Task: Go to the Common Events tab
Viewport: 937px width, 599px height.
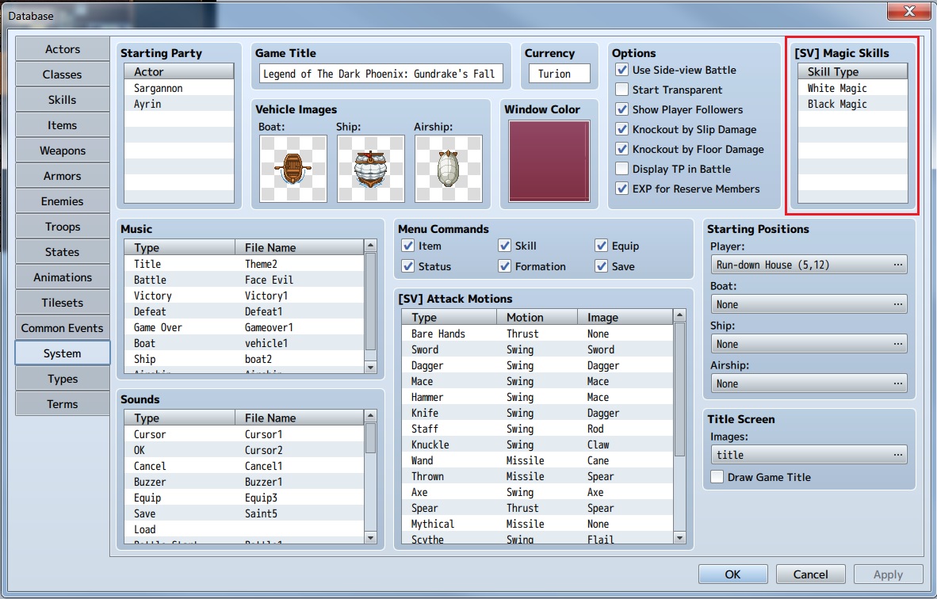Action: click(x=62, y=328)
